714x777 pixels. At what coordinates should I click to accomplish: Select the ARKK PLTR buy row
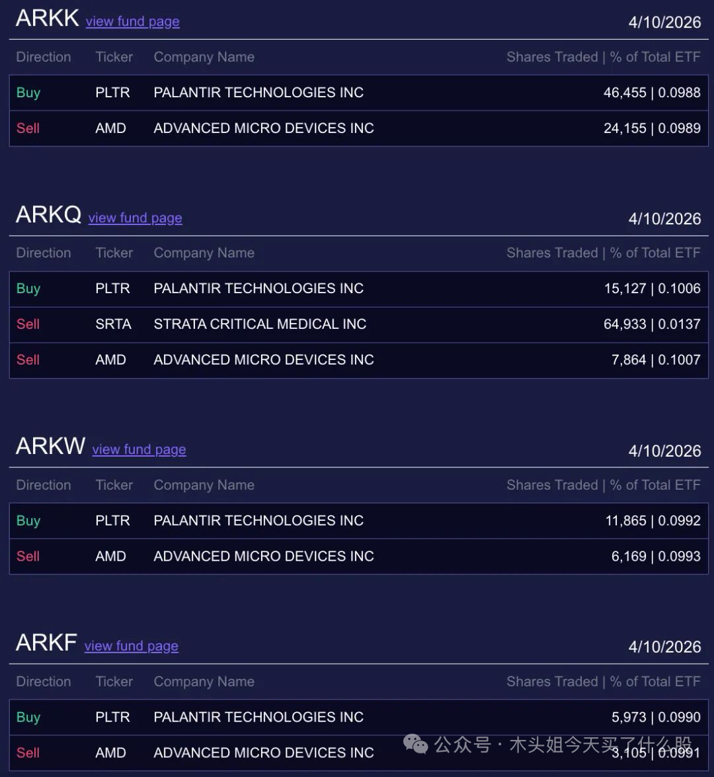coord(358,93)
